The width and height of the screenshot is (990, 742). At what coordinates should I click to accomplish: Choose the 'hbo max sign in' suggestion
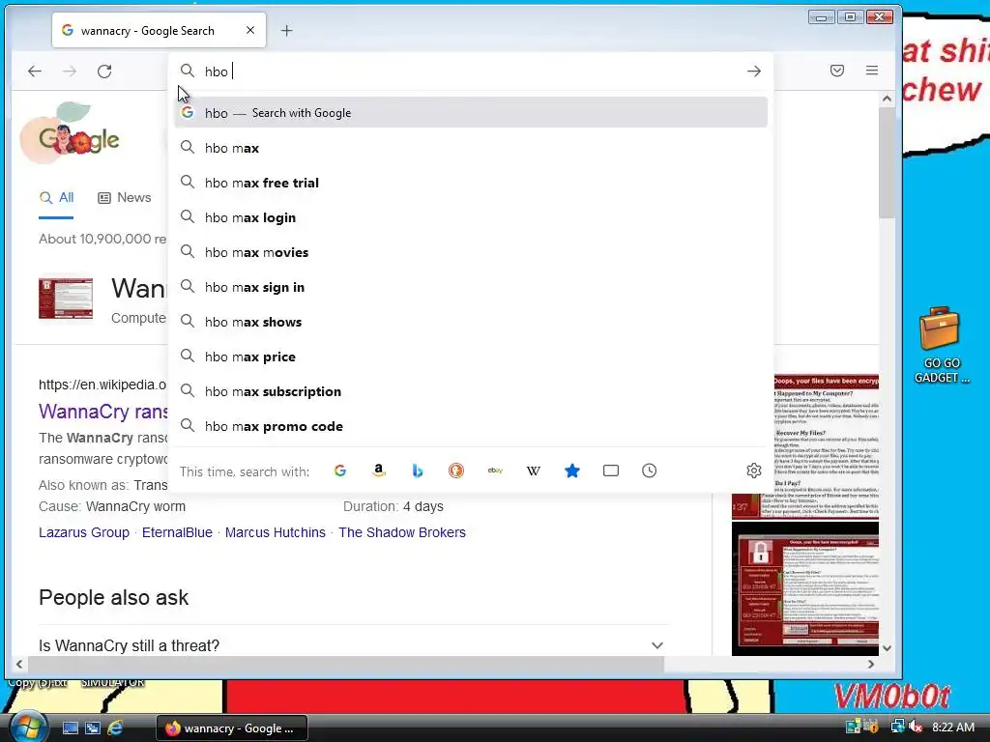tap(471, 287)
